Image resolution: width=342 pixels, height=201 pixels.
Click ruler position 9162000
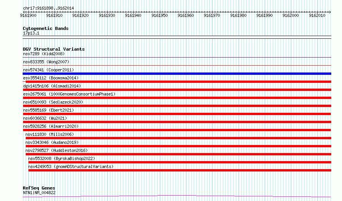click(x=291, y=15)
